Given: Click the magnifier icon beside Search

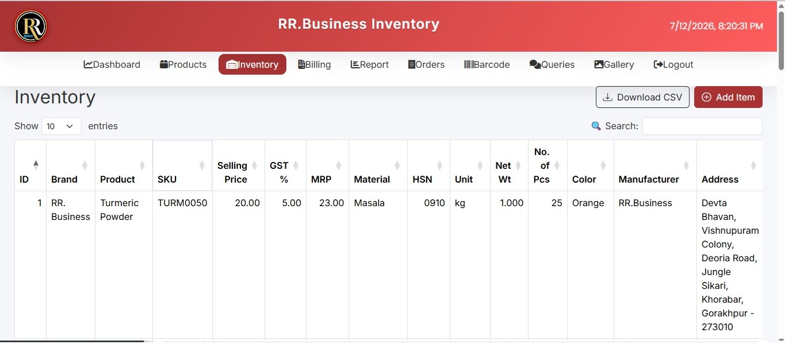Looking at the screenshot, I should (596, 126).
